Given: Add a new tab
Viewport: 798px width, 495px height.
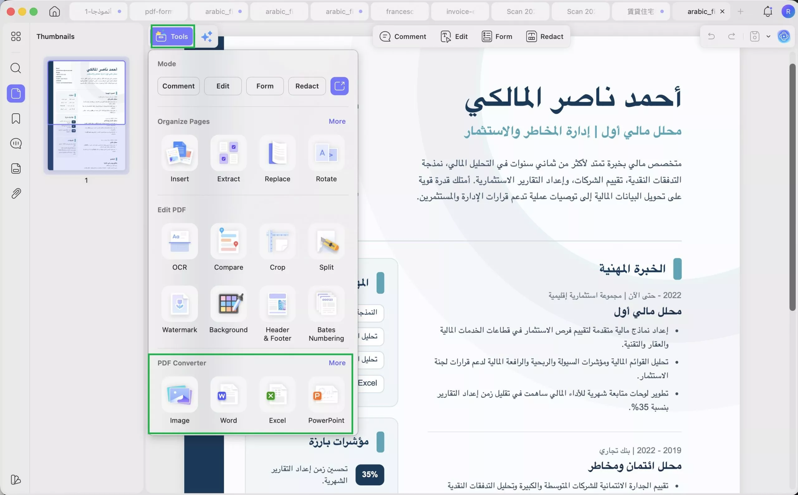Looking at the screenshot, I should point(740,12).
